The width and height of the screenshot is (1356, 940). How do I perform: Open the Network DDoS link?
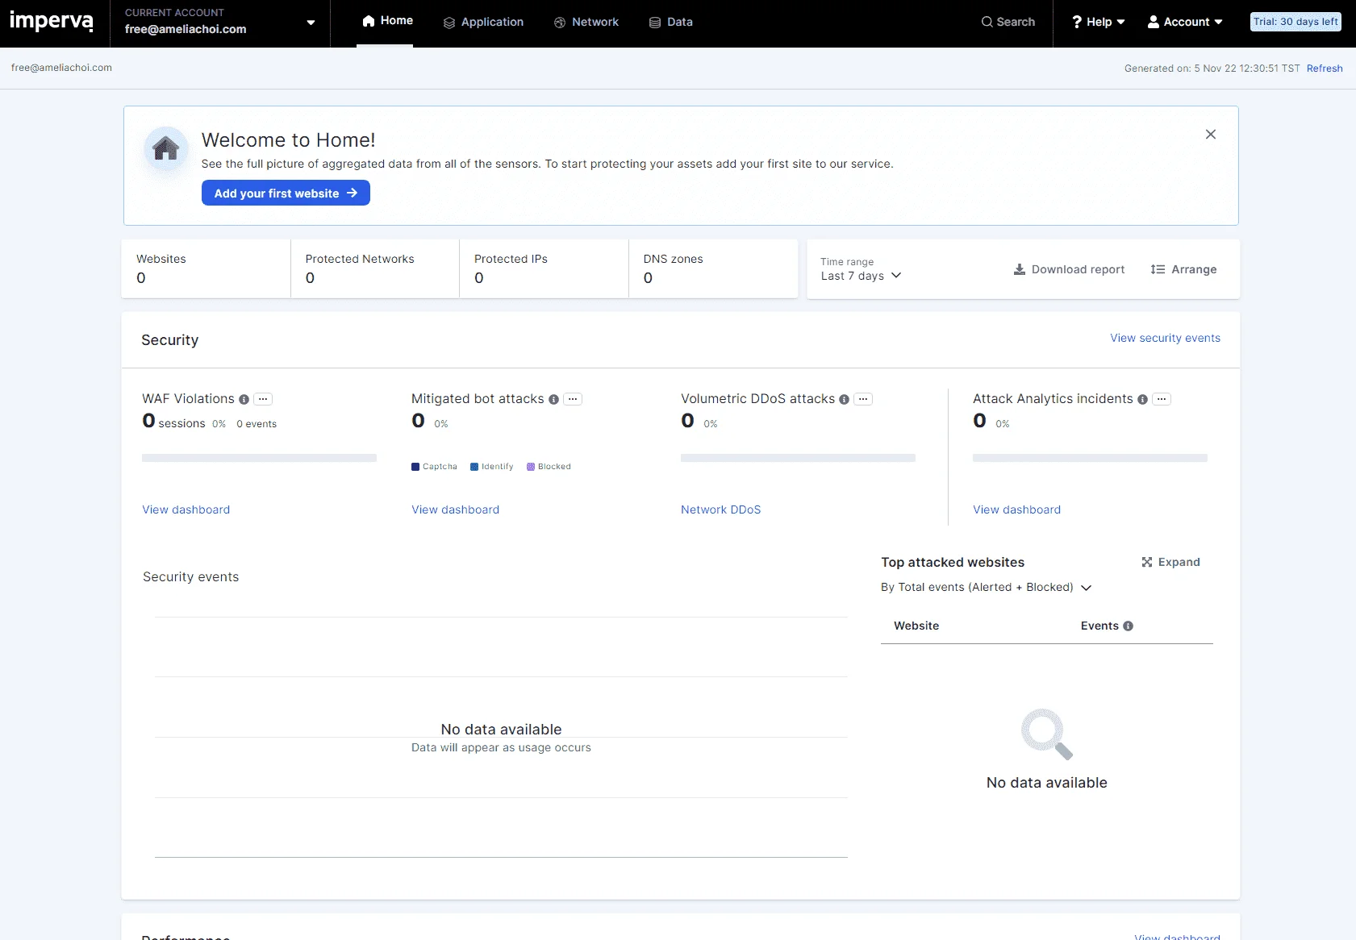pyautogui.click(x=721, y=510)
